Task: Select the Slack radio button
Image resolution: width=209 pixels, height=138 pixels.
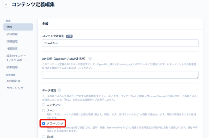Action: coord(44,137)
